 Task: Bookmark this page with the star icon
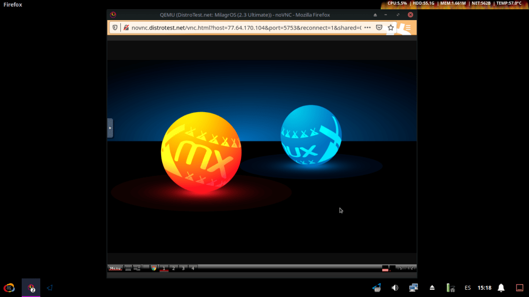391,27
